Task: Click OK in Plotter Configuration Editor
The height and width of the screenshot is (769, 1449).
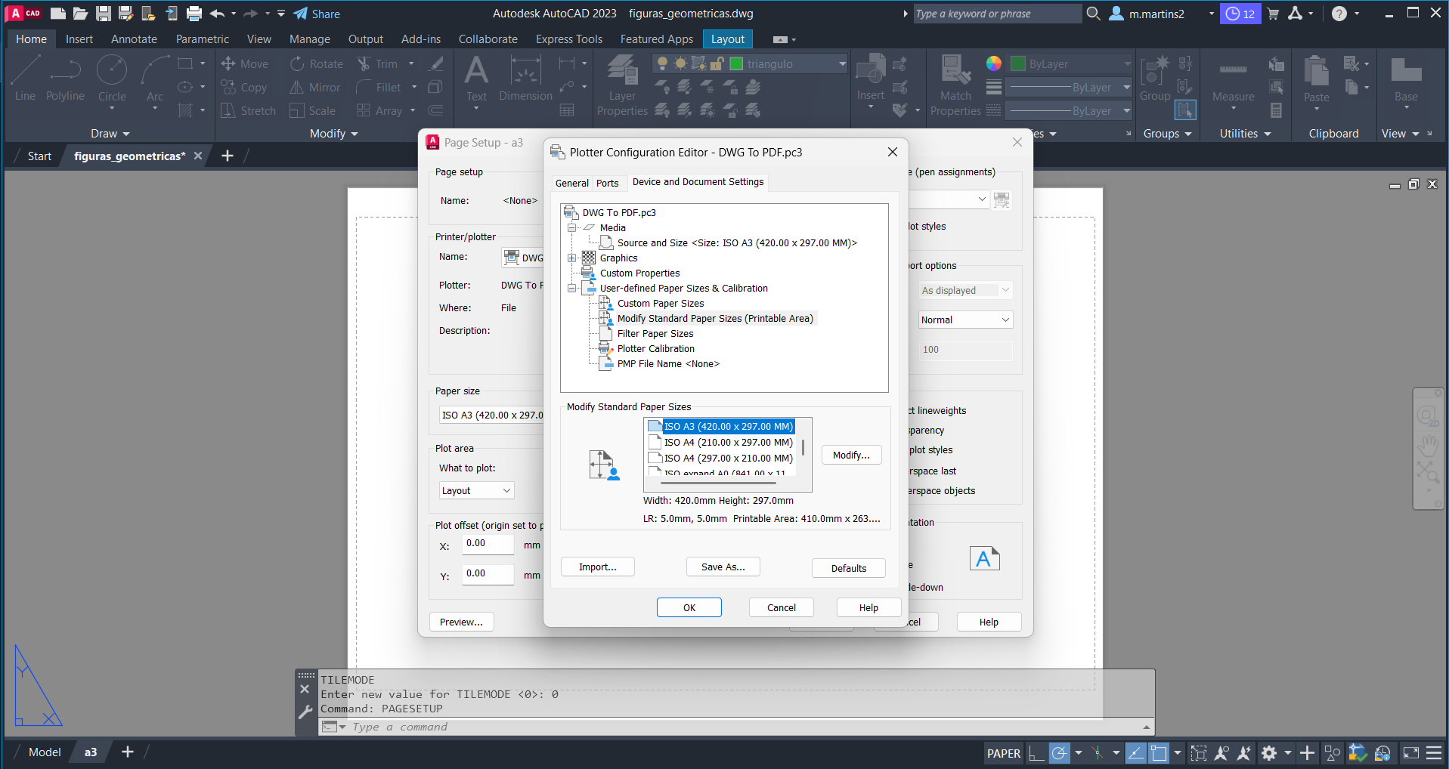Action: point(689,607)
